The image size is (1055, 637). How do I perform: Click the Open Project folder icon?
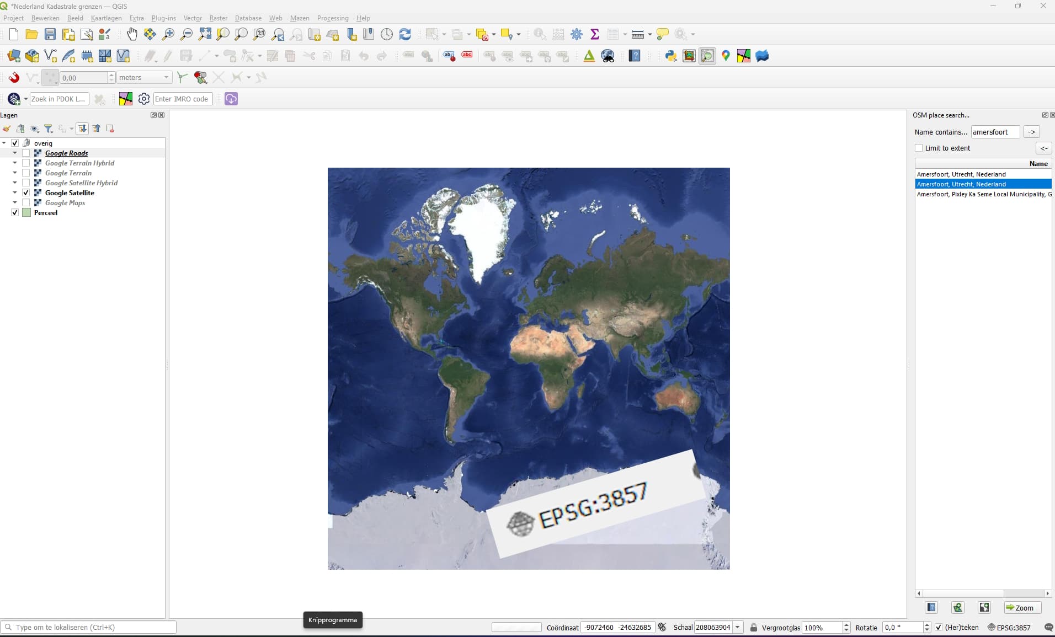31,34
